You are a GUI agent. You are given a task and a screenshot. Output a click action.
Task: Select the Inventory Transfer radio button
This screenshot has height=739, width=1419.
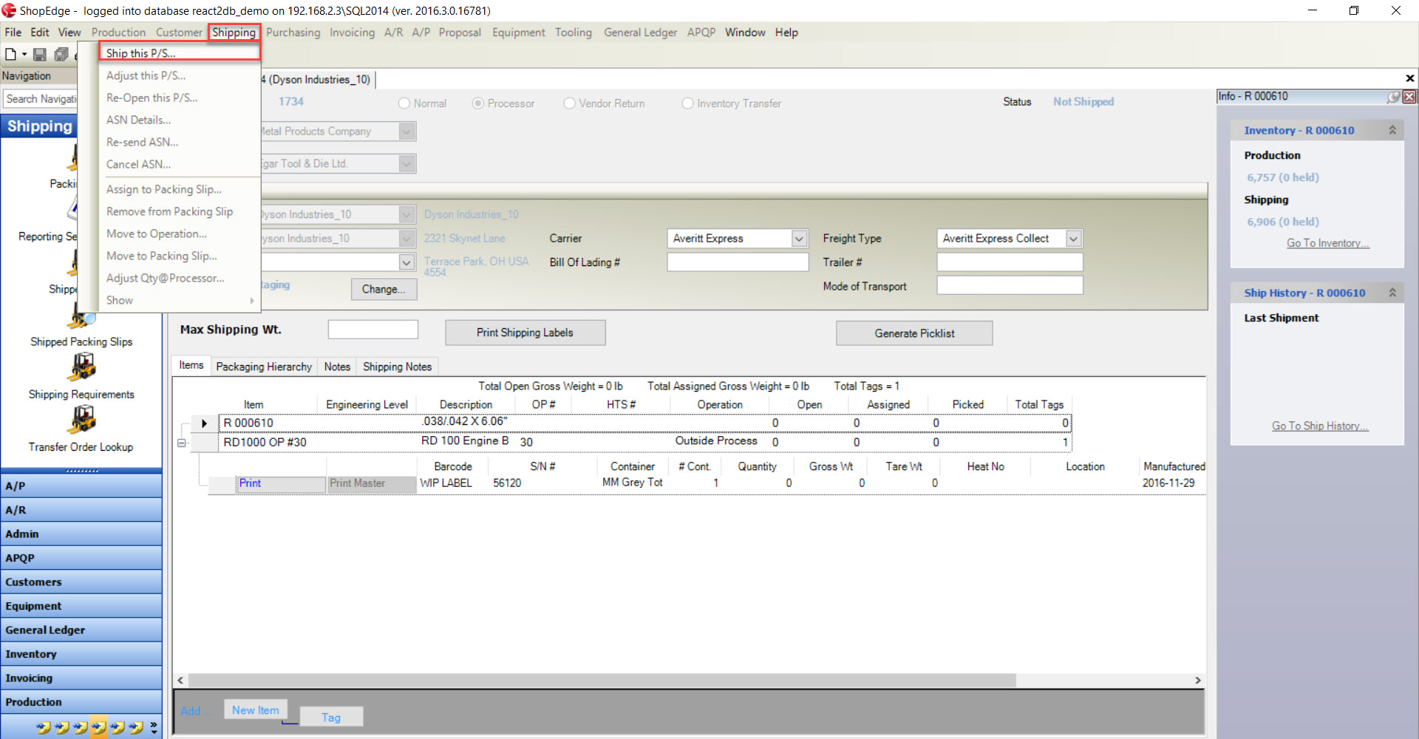(x=687, y=103)
